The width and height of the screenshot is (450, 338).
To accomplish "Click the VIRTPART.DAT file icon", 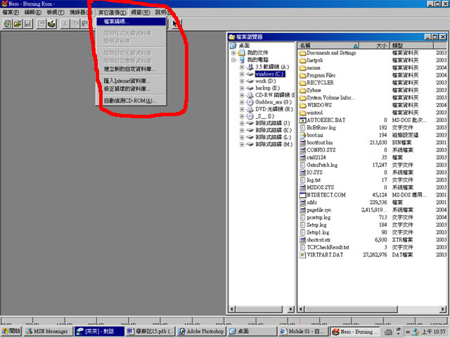I will point(302,255).
